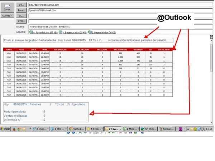Select the S. Bayental.xlsx attachment
The height and width of the screenshot is (161, 215).
[102, 33]
